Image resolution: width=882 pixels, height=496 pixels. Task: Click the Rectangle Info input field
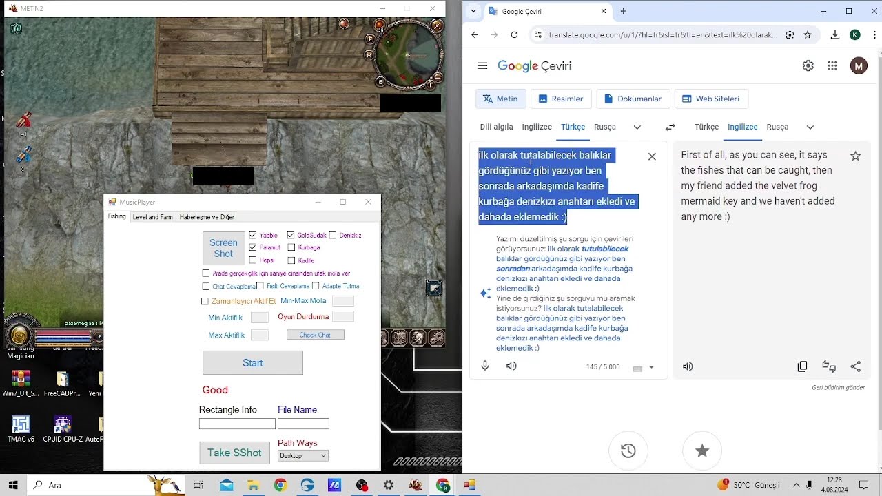[x=237, y=424]
